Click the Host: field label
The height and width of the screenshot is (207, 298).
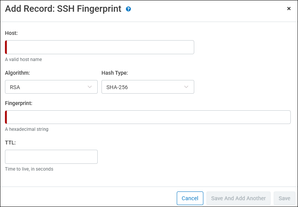coord(11,33)
